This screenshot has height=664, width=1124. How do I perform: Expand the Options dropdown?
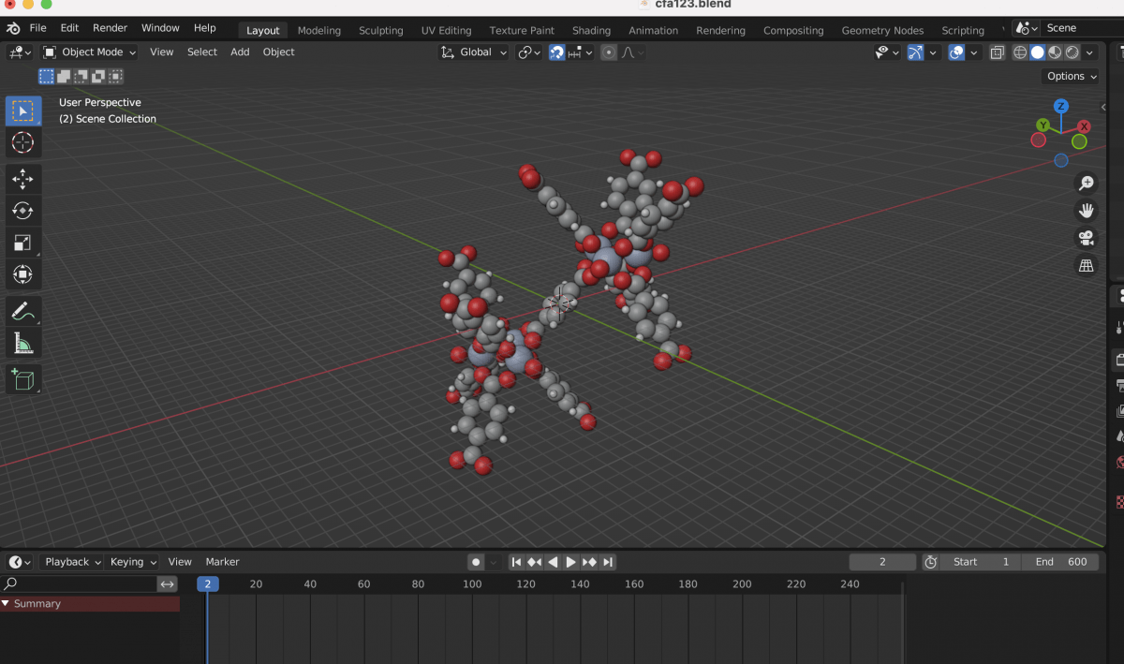[x=1071, y=77]
